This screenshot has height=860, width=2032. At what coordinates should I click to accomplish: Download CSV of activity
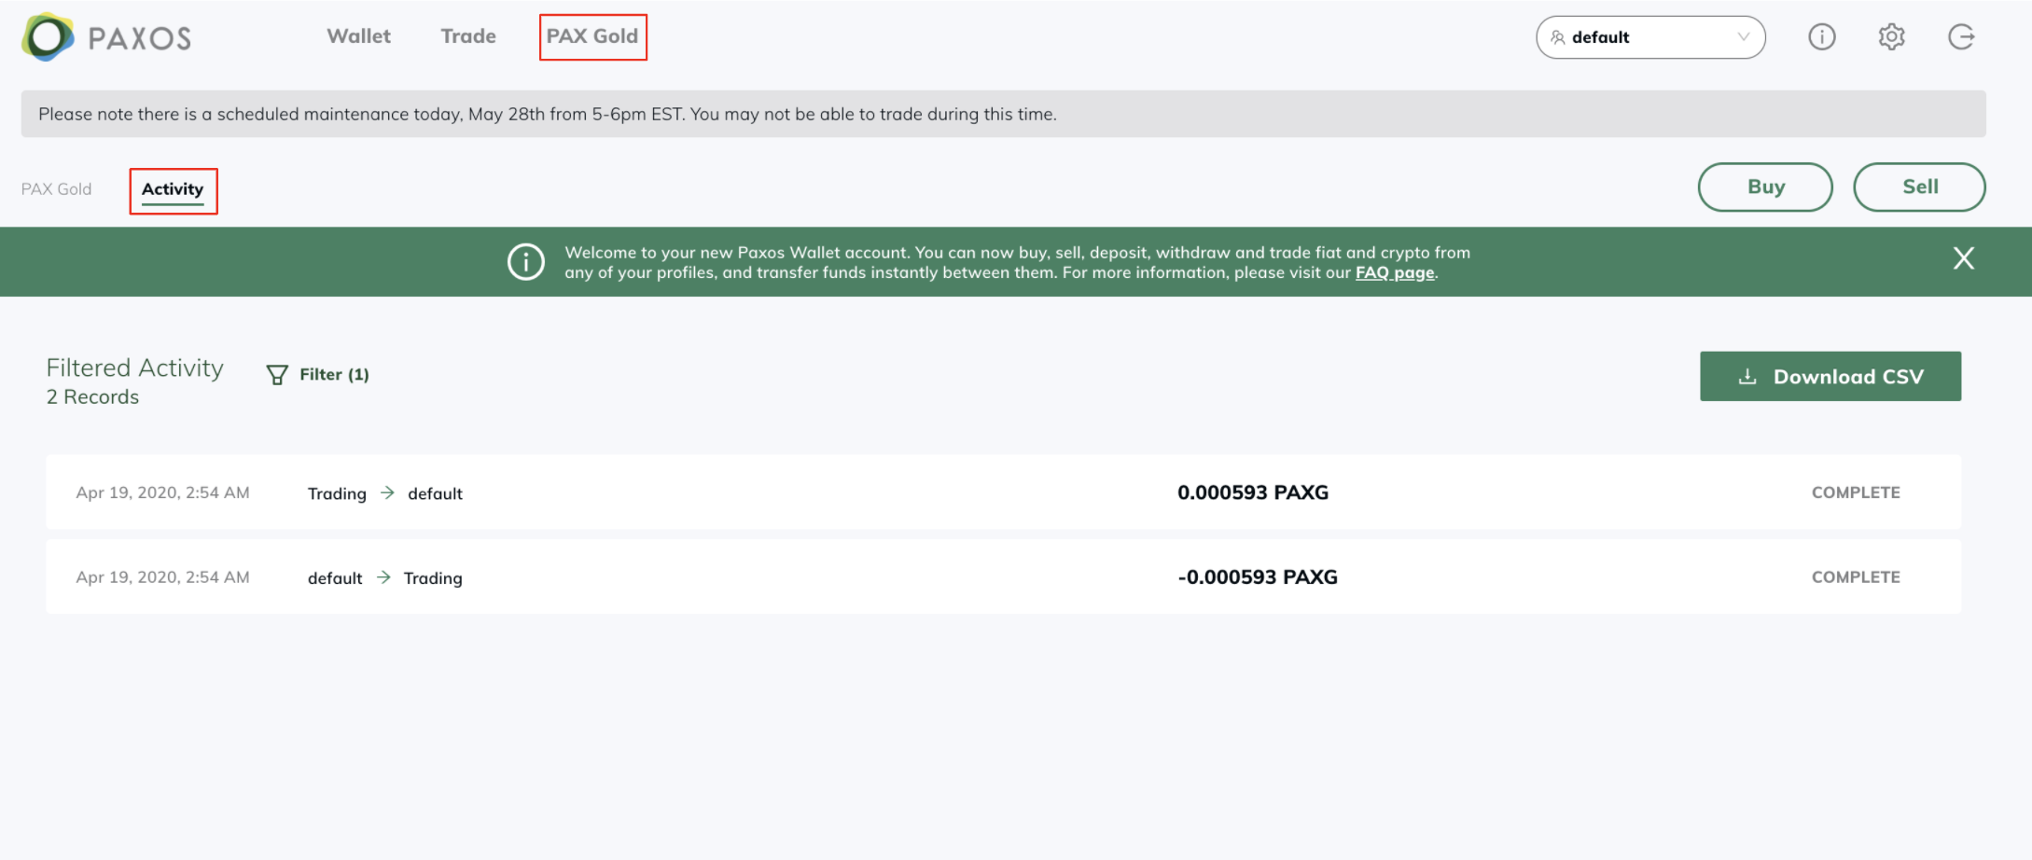1830,377
